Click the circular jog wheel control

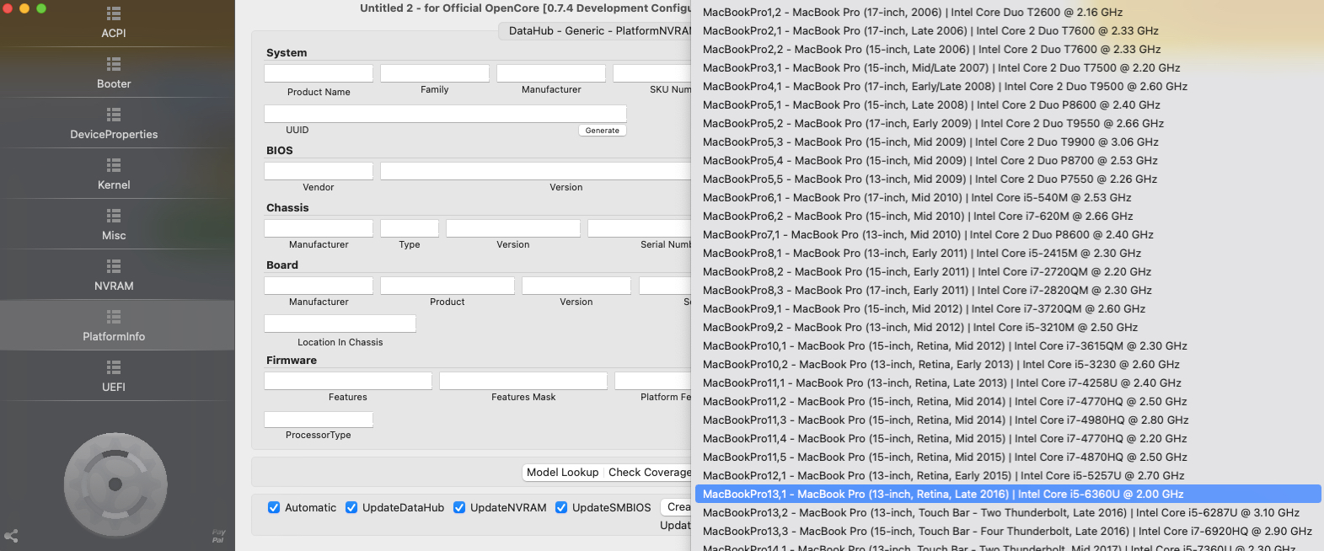pos(115,484)
